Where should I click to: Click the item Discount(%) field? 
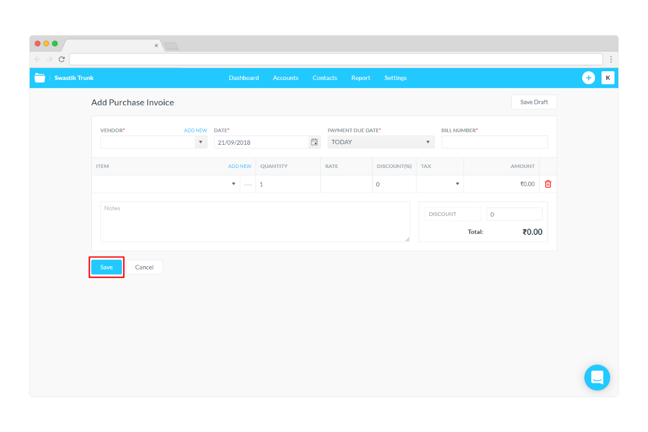click(394, 184)
